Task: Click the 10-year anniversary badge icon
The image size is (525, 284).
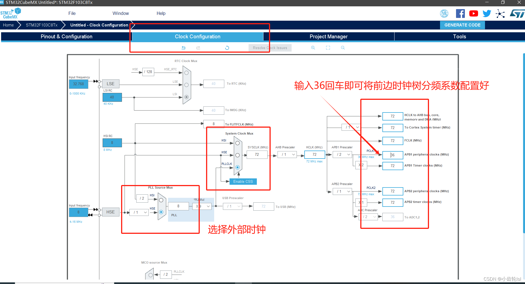Action: pos(444,14)
